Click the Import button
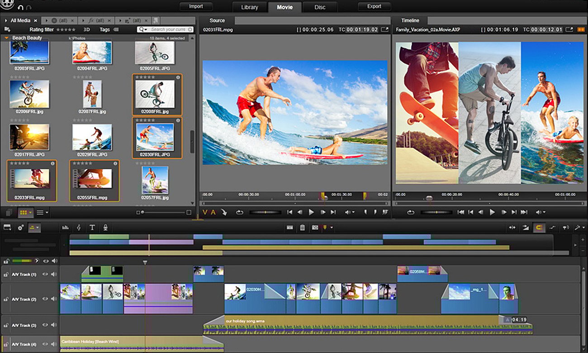Image resolution: width=588 pixels, height=353 pixels. [195, 6]
